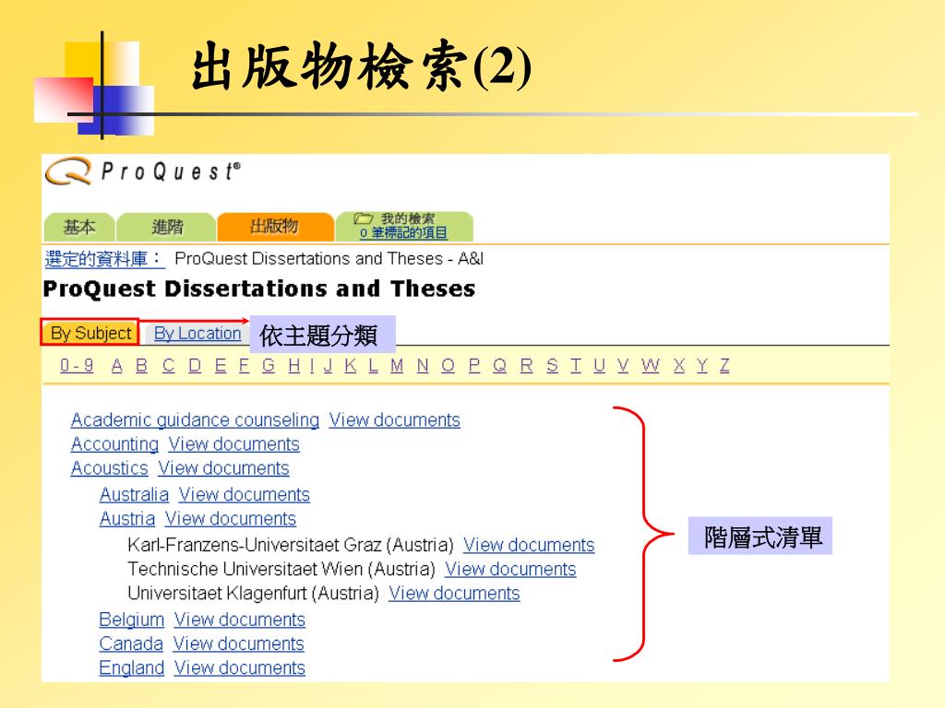Switch to the By Location tab
The width and height of the screenshot is (945, 708).
coord(197,333)
